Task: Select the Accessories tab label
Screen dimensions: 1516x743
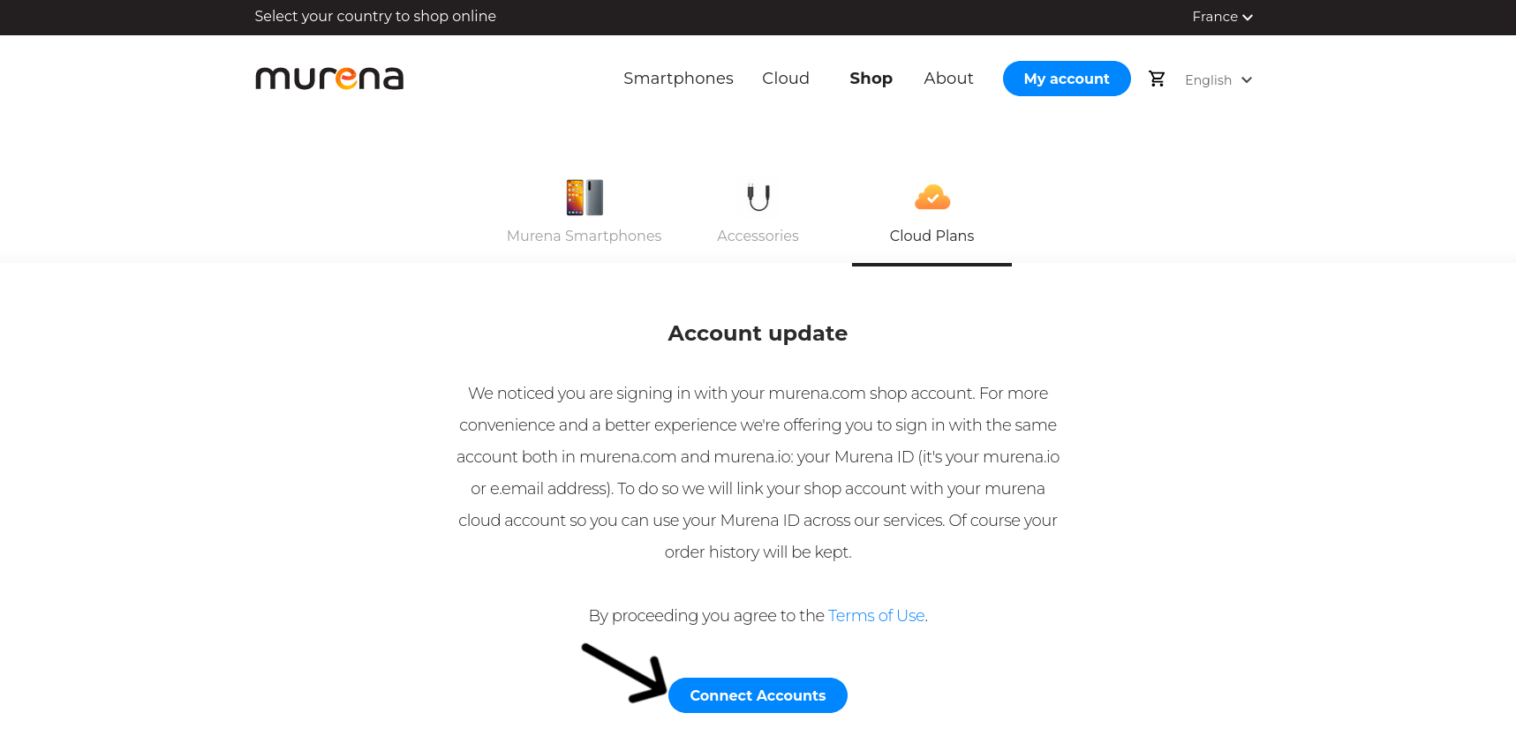Action: coord(758,236)
